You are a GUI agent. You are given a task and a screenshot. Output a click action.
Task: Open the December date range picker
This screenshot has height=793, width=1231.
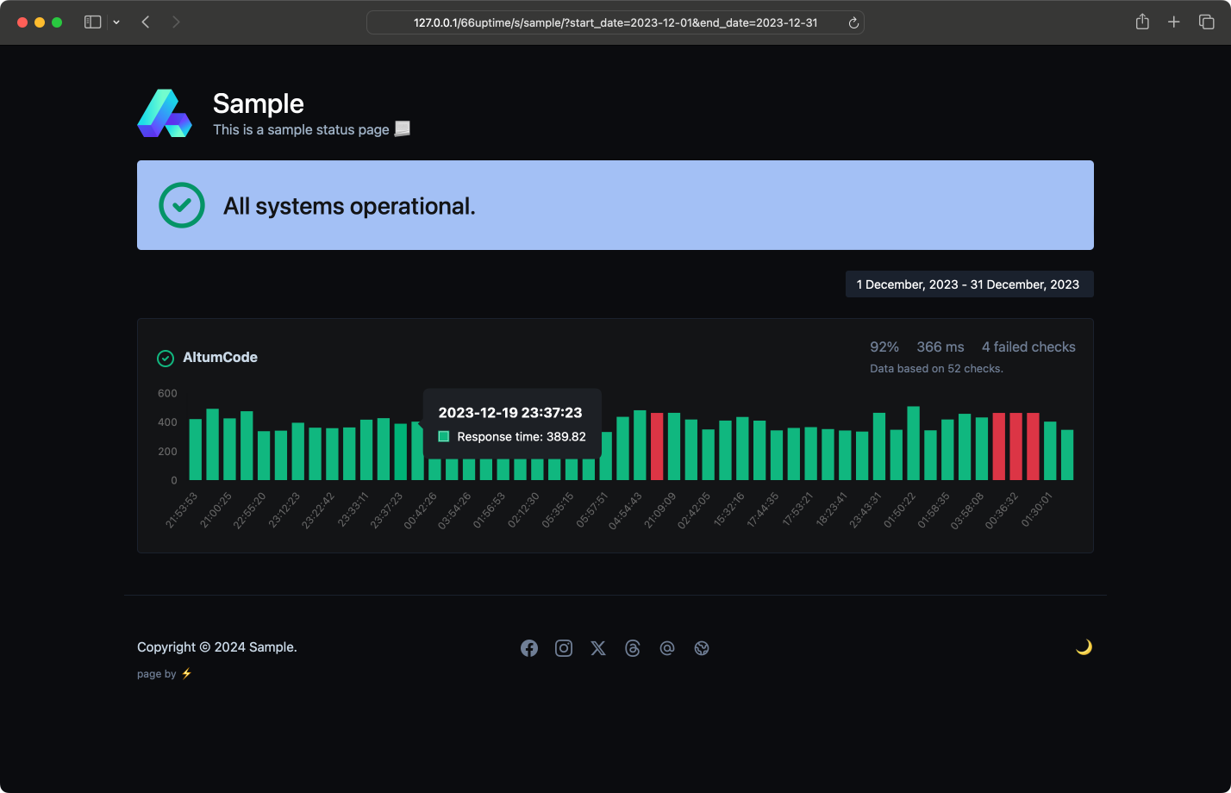click(969, 284)
